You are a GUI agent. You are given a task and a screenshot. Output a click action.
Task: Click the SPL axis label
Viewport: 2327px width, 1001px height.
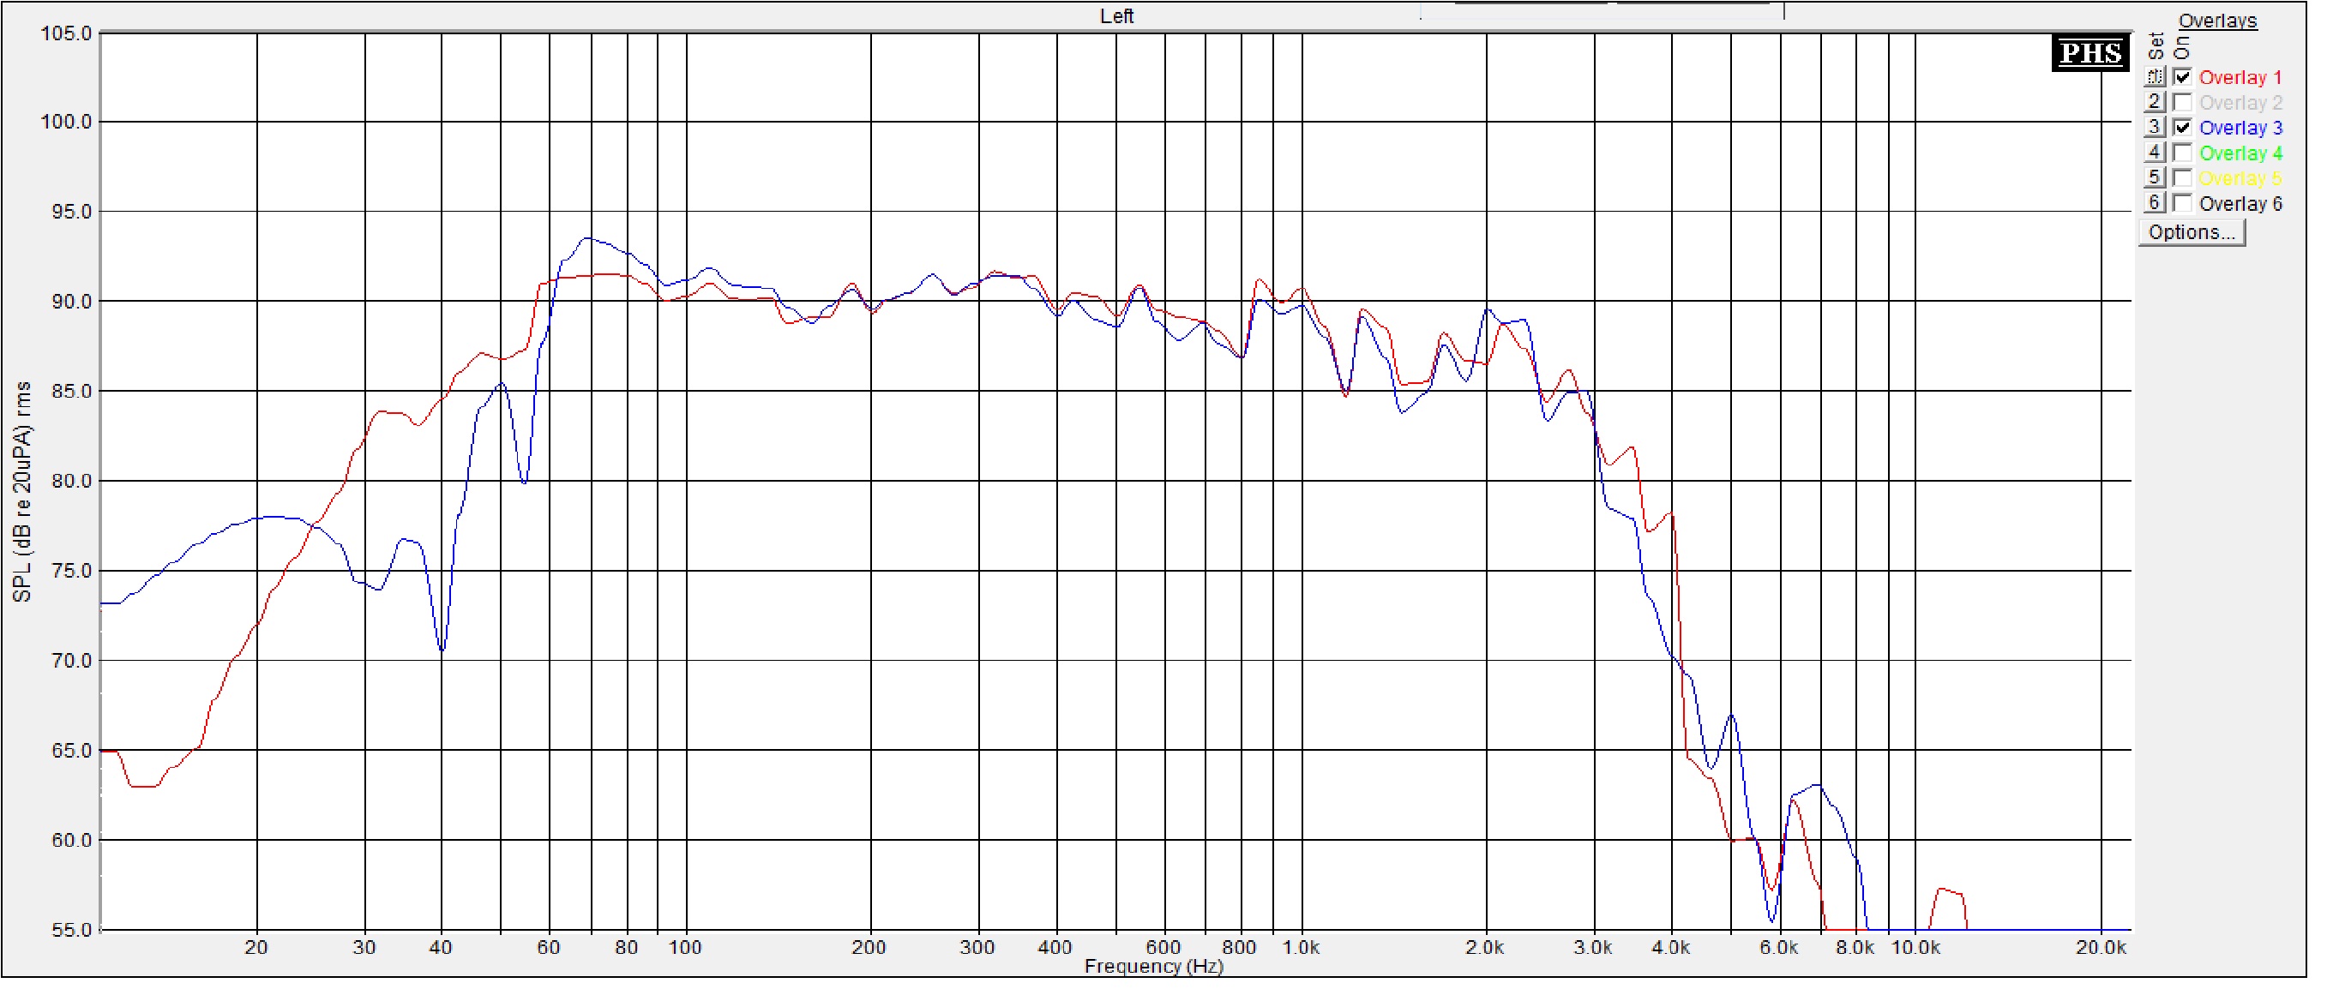click(x=21, y=492)
